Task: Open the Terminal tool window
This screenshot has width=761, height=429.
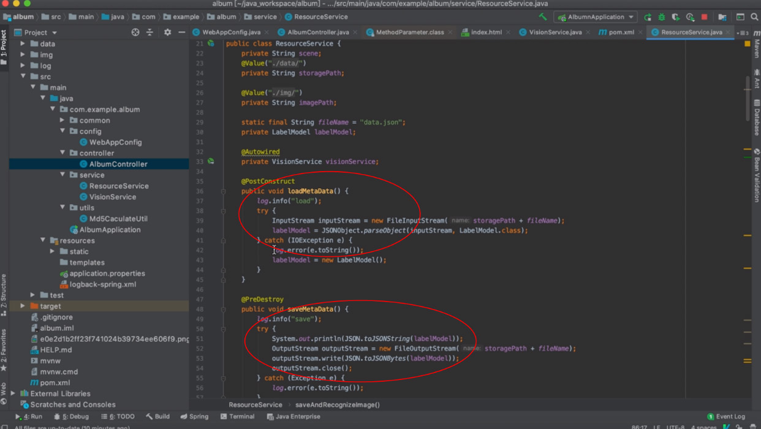Action: [x=237, y=417]
